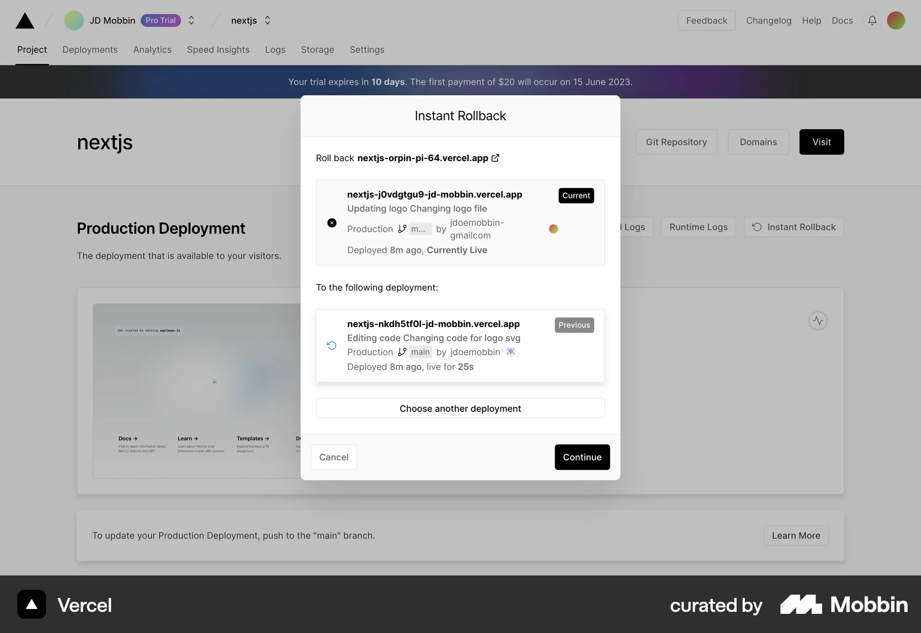The width and height of the screenshot is (921, 633).
Task: Confirm rollback with Continue
Action: (x=582, y=457)
